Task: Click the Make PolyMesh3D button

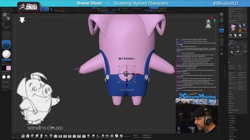Action: point(240,16)
